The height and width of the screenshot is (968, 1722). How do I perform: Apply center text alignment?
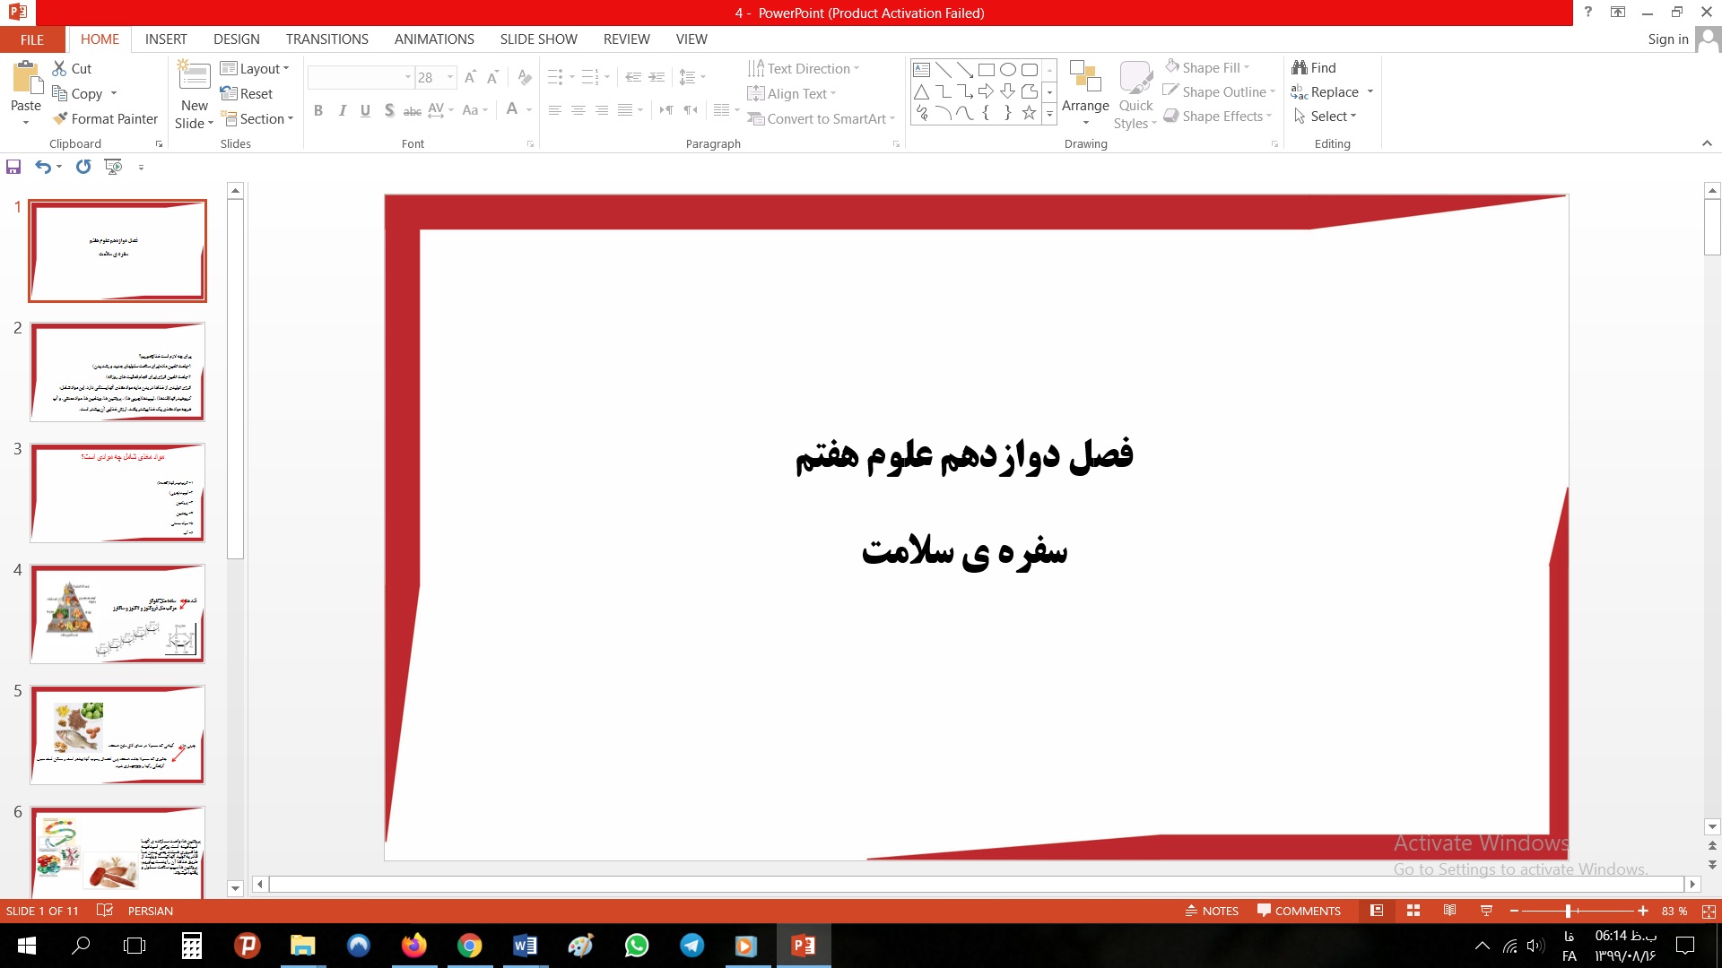[x=578, y=110]
